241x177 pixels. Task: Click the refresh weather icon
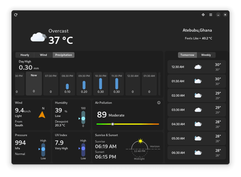pyautogui.click(x=16, y=15)
